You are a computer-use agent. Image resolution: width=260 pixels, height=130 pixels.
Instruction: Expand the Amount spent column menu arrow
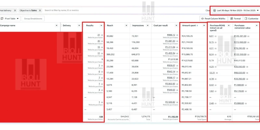pyautogui.click(x=204, y=26)
